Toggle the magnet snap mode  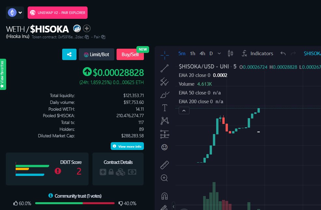click(165, 196)
